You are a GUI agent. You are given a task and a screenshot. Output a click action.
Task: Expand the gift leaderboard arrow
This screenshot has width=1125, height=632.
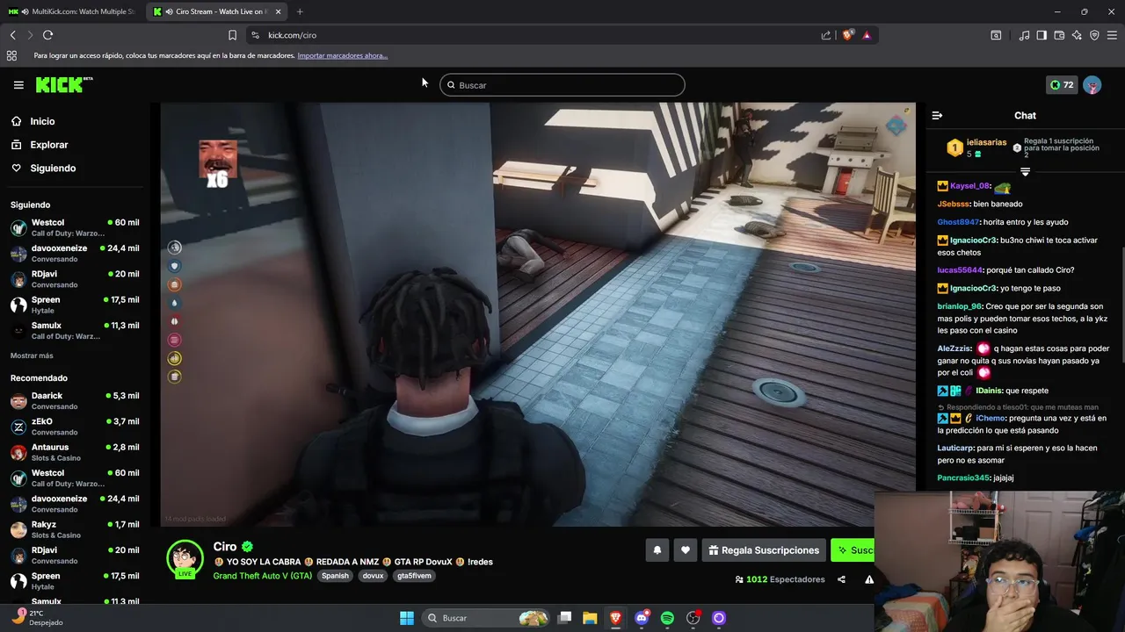tap(1025, 172)
